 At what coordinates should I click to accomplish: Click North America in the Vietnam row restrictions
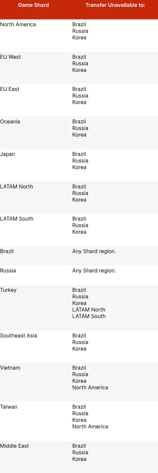coord(90,388)
